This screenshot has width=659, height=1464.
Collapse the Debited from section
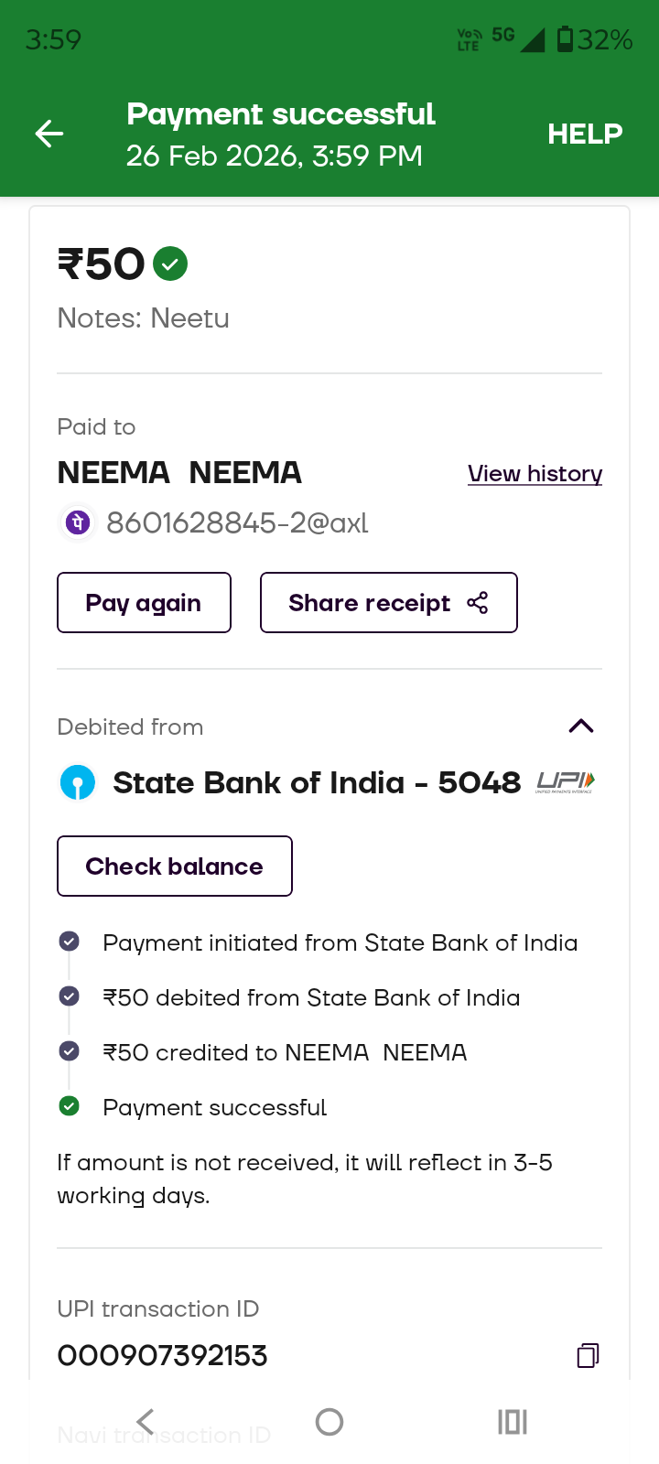pos(581,727)
